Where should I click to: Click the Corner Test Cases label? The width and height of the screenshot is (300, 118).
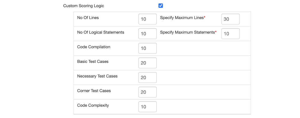[x=94, y=91]
